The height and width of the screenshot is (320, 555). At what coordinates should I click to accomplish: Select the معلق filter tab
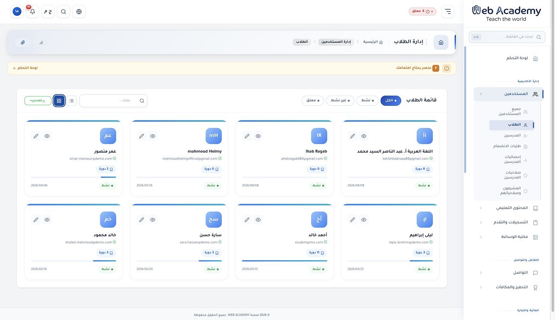click(313, 101)
